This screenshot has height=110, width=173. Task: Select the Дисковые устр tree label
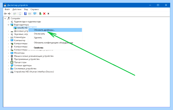(21, 31)
